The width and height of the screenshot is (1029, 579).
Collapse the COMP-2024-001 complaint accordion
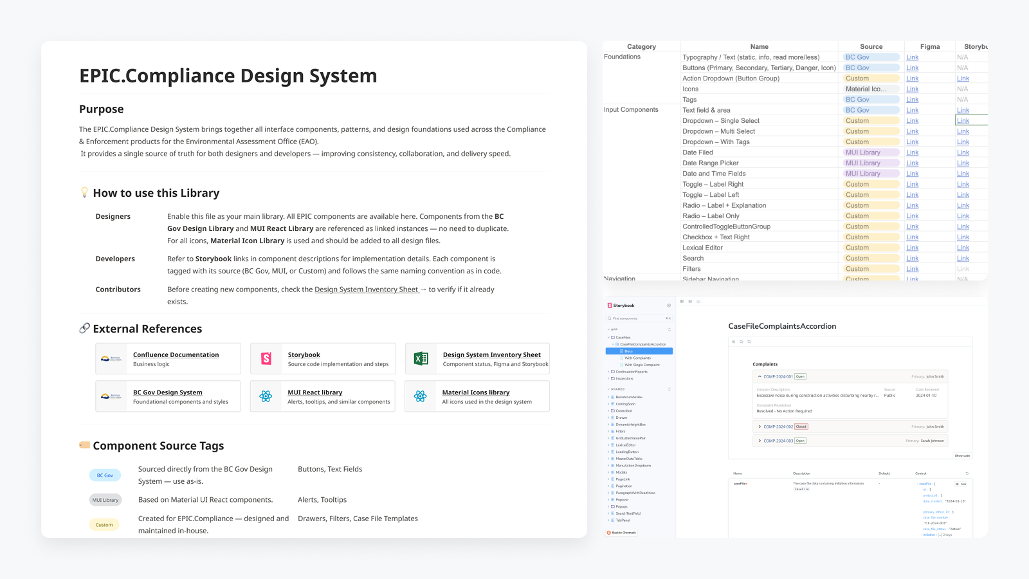[760, 376]
